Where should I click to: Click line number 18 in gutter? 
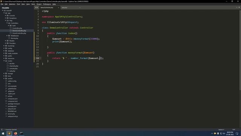[38, 58]
